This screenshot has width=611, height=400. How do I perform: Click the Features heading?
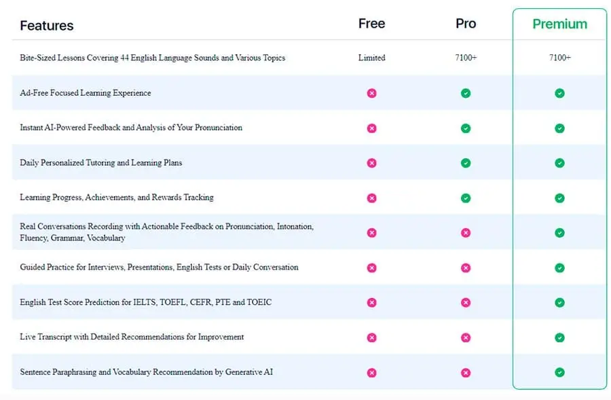47,26
